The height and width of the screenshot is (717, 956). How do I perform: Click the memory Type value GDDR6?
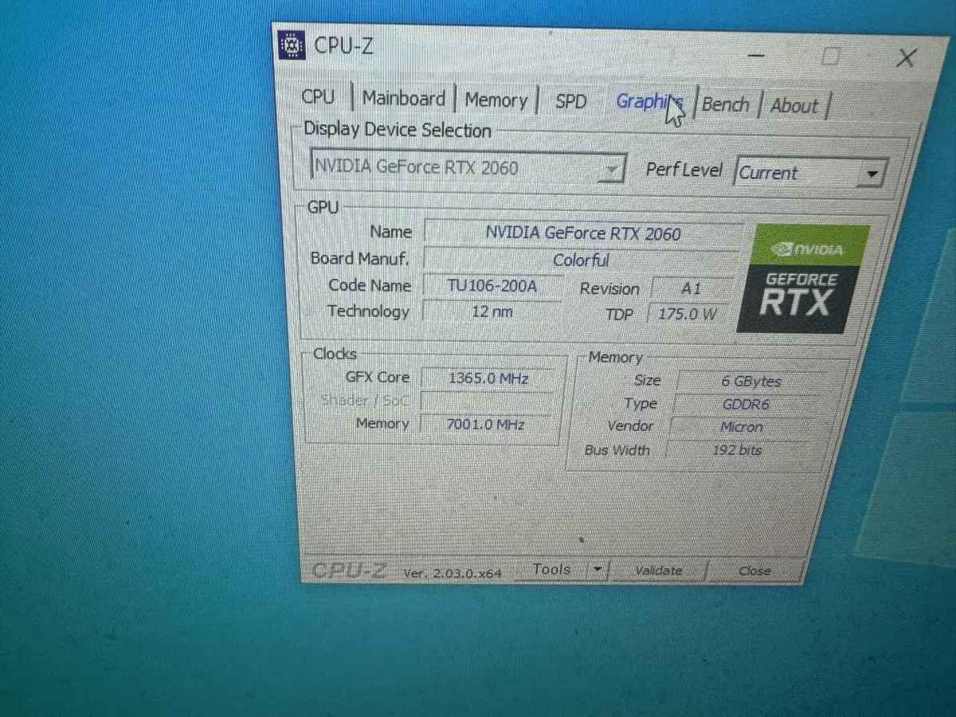746,405
